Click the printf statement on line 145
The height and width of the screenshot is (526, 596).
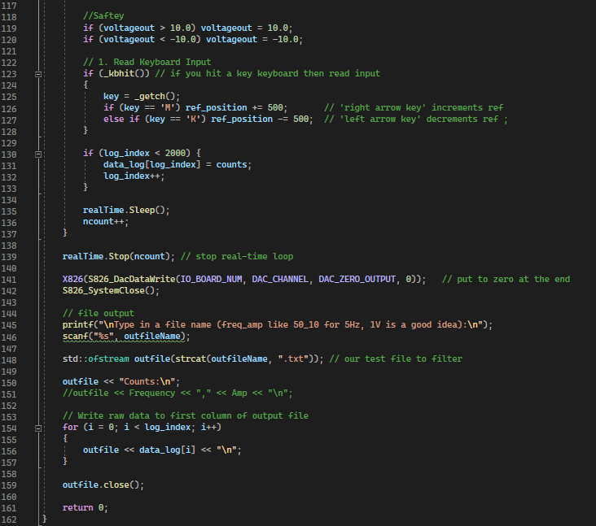pos(78,324)
